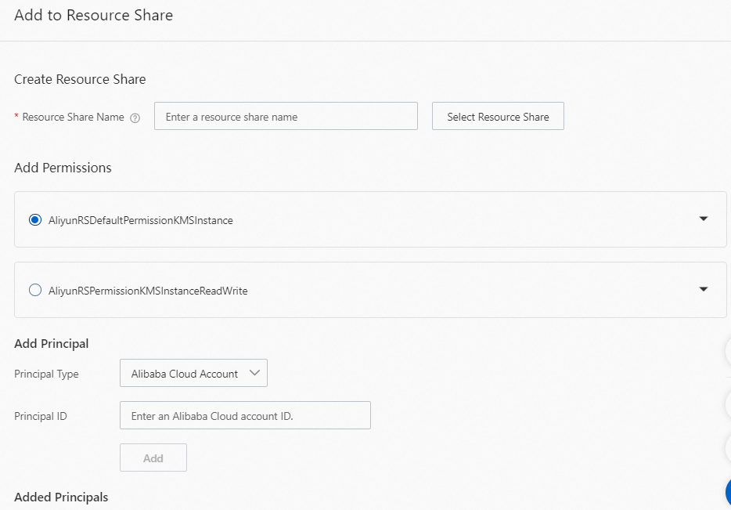Click the Principal ID label
The image size is (731, 510).
(41, 417)
